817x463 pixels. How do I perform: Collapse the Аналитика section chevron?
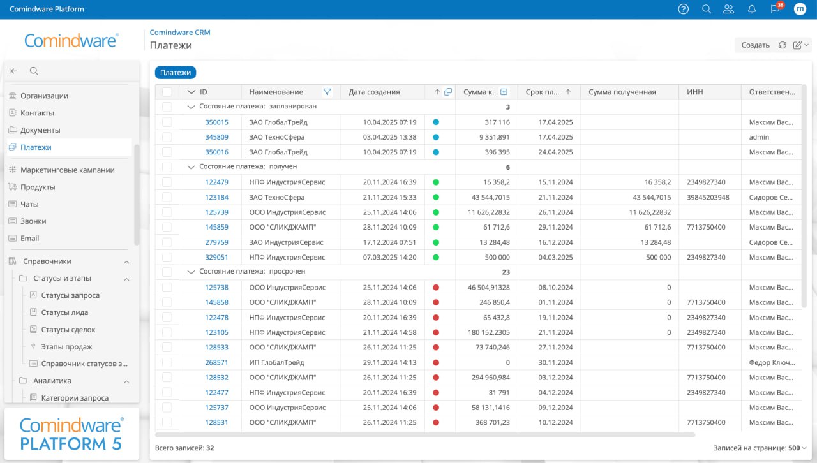(x=126, y=381)
